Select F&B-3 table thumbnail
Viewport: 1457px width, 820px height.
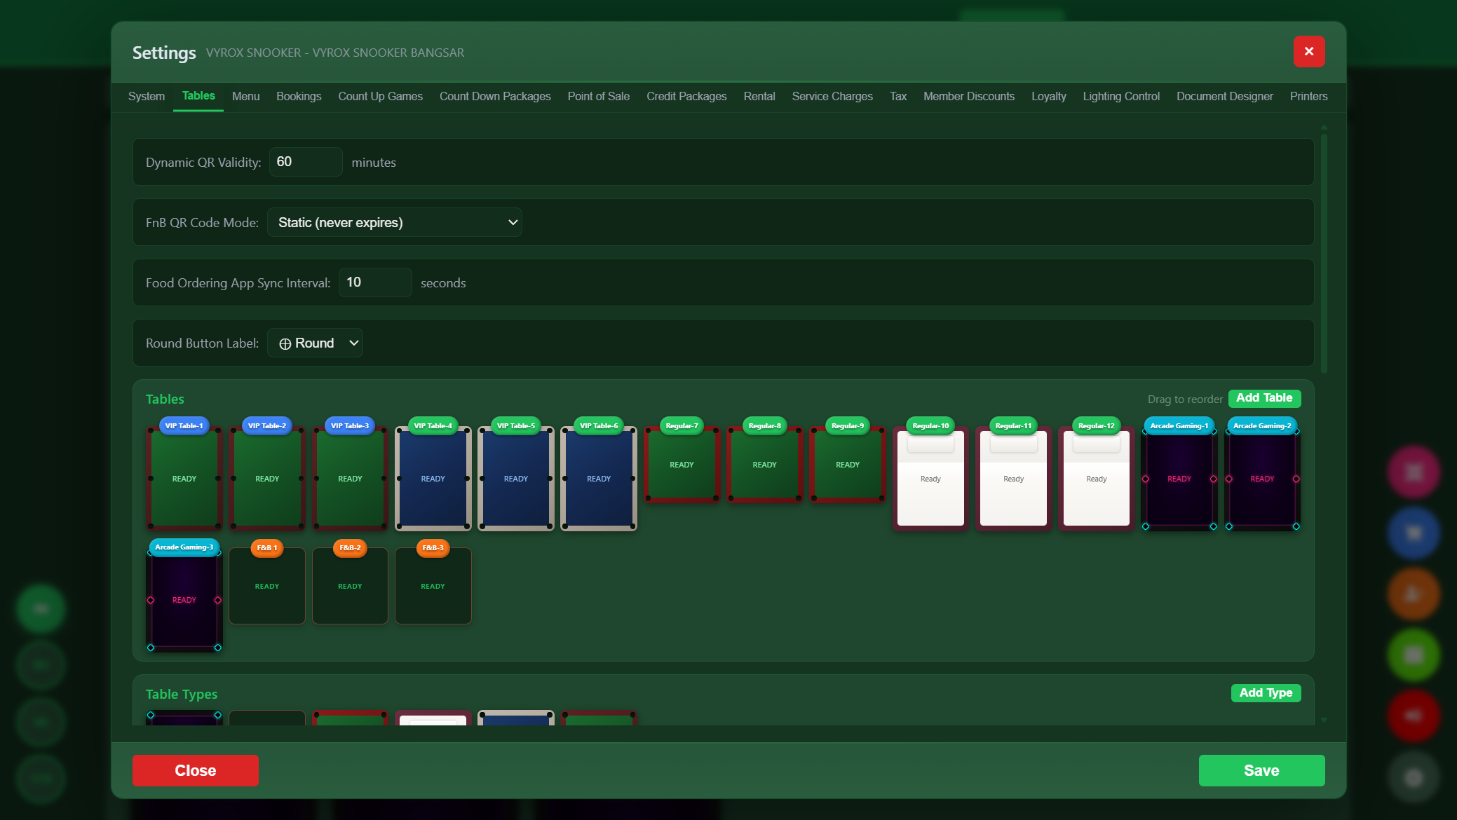(433, 582)
